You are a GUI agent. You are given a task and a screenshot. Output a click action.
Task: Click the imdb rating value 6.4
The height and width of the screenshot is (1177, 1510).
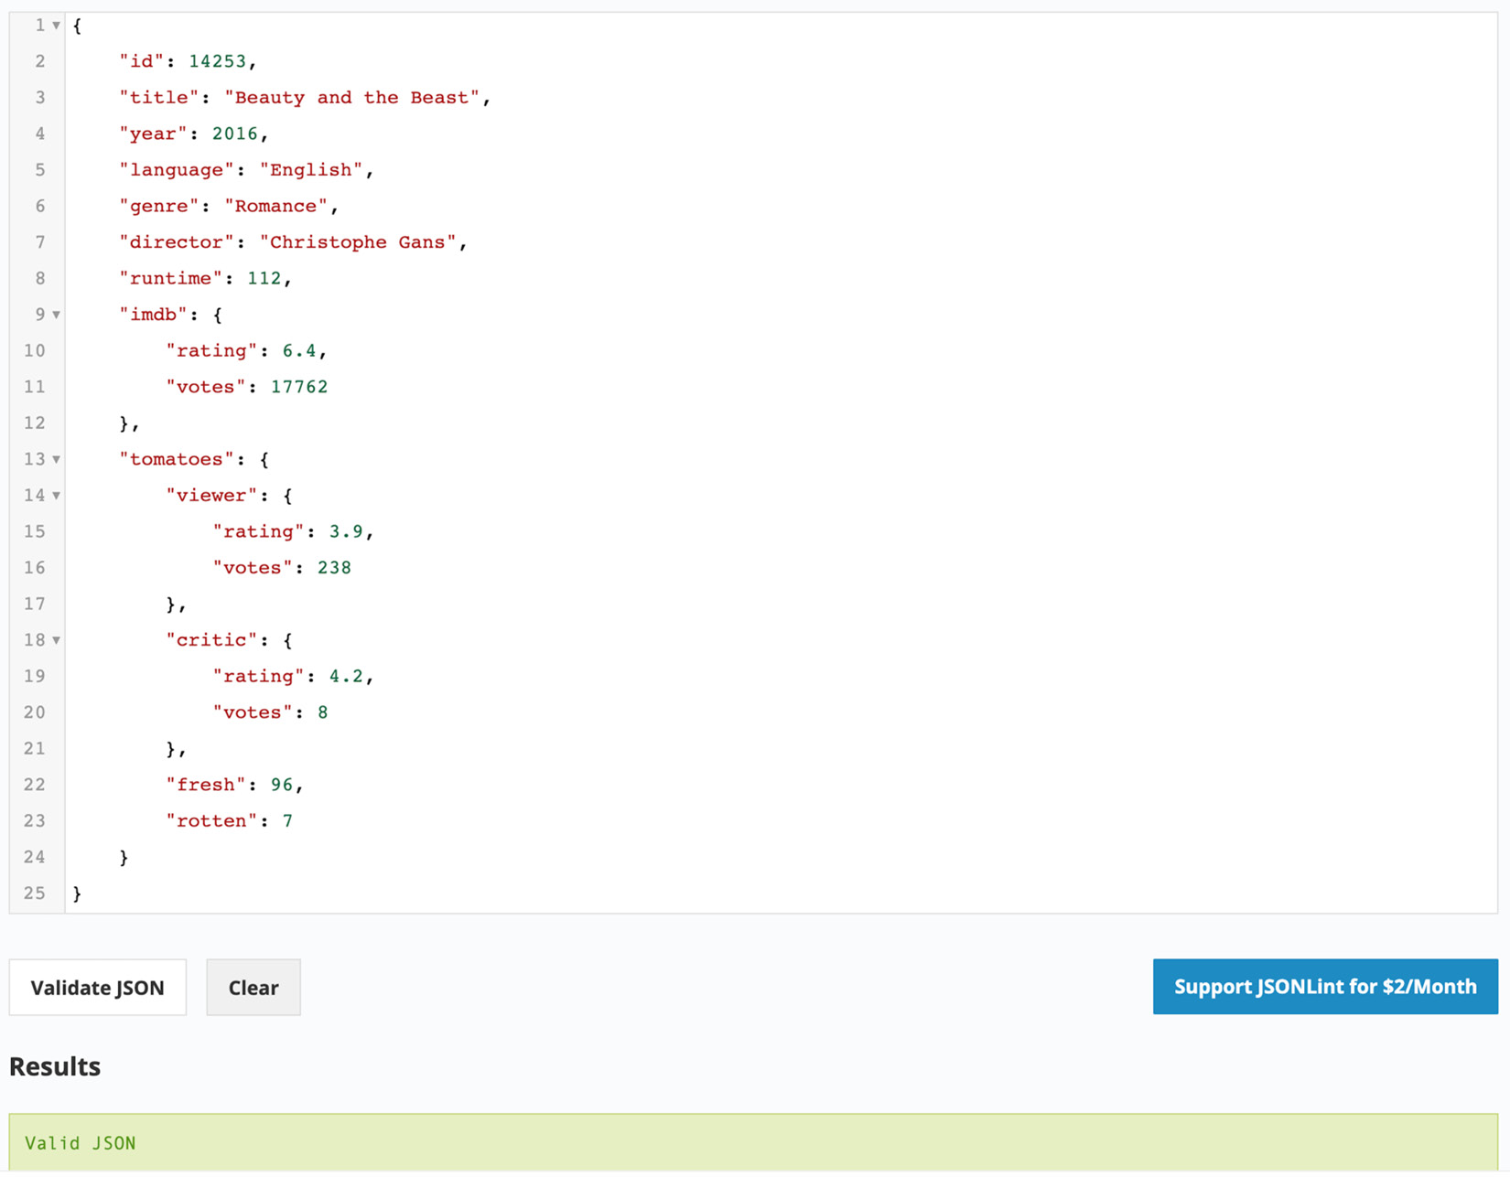coord(301,350)
